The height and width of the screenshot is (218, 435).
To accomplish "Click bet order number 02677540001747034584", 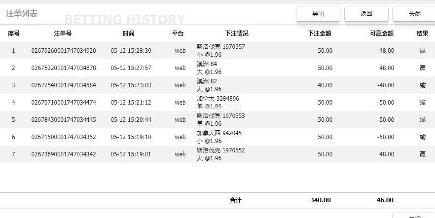I will click(64, 85).
